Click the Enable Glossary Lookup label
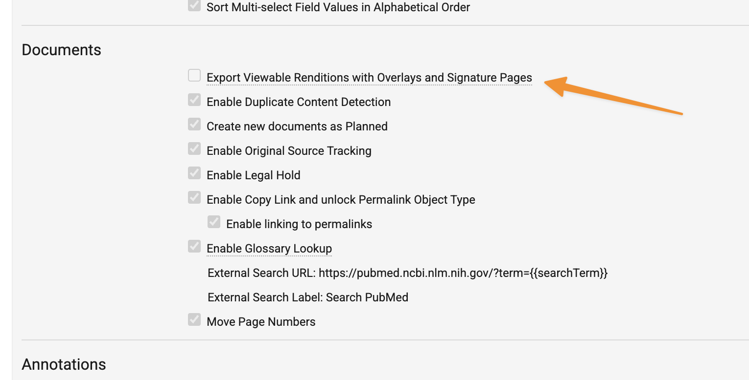This screenshot has height=380, width=749. click(269, 249)
